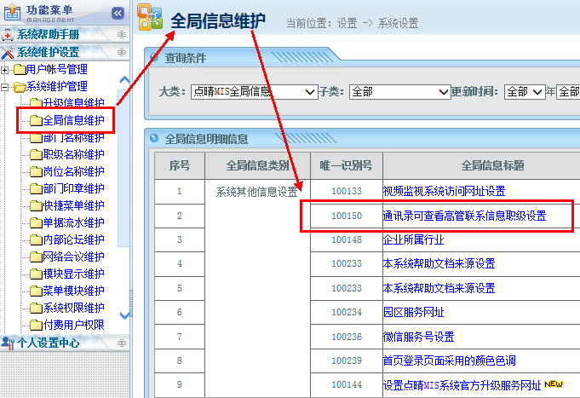Collapse the 系统维护管理 tree node

pyautogui.click(x=6, y=87)
